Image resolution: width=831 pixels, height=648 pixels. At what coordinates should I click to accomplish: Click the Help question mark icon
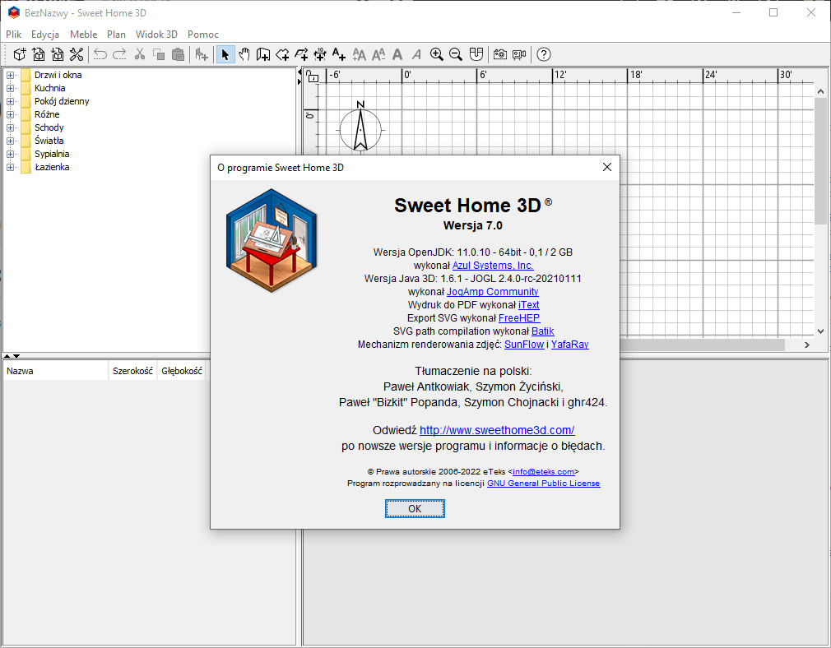(x=544, y=54)
